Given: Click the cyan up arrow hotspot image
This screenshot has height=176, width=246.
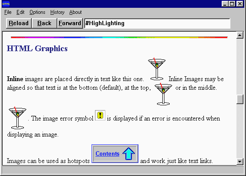Looking at the screenshot, I should [x=129, y=153].
